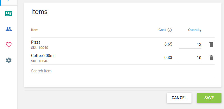Click the CANCEL button

click(x=179, y=98)
